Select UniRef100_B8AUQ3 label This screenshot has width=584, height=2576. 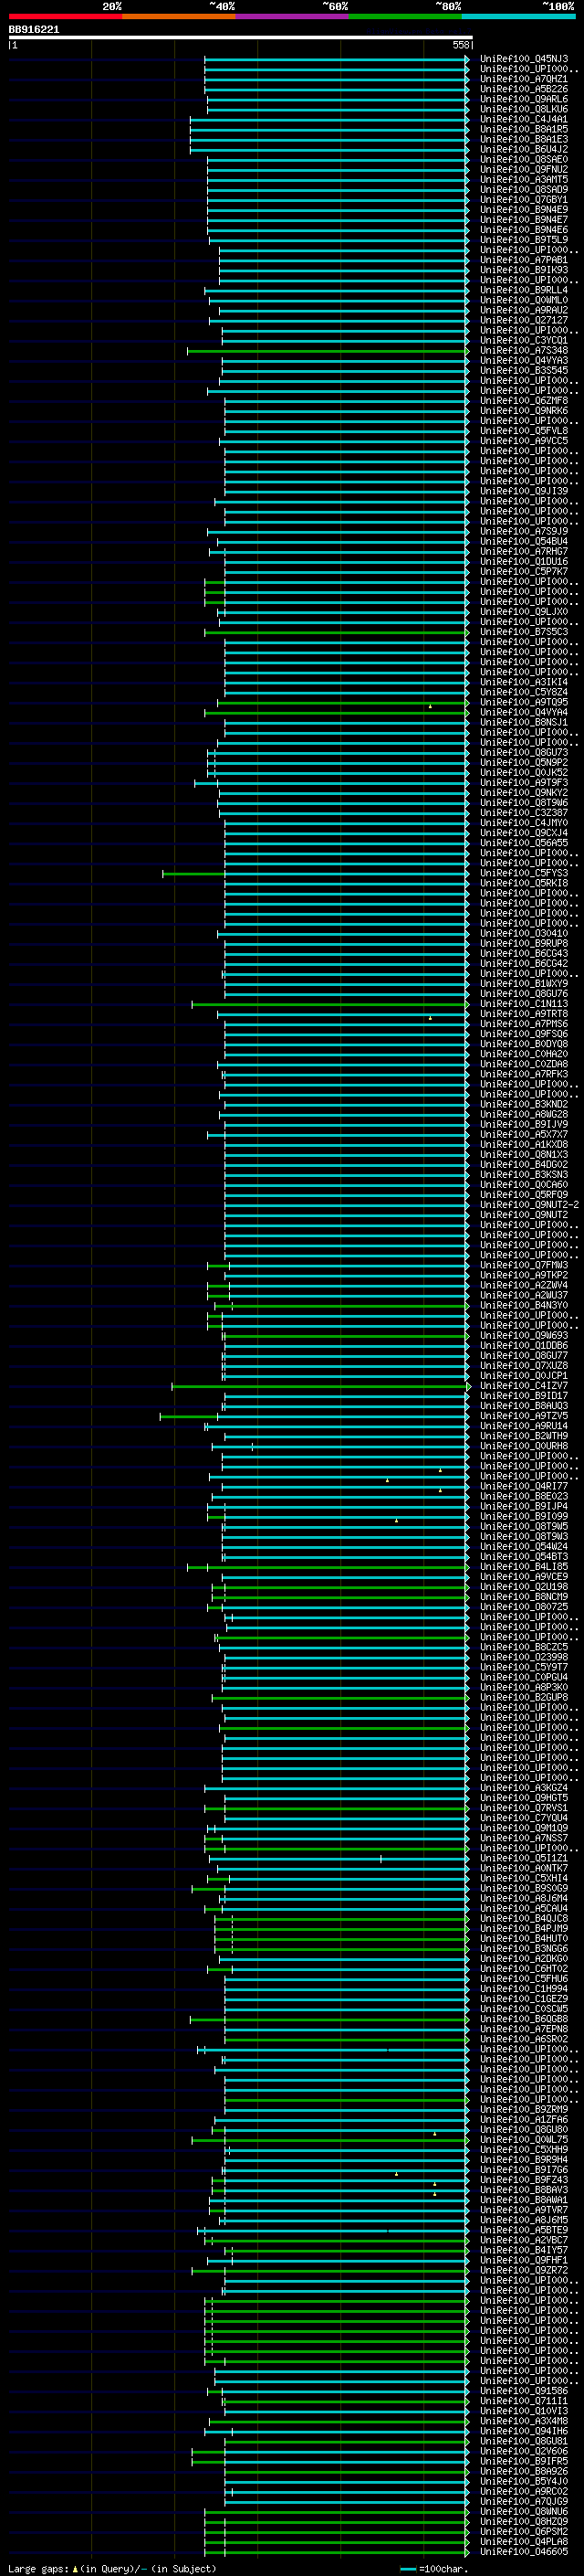(x=524, y=1406)
